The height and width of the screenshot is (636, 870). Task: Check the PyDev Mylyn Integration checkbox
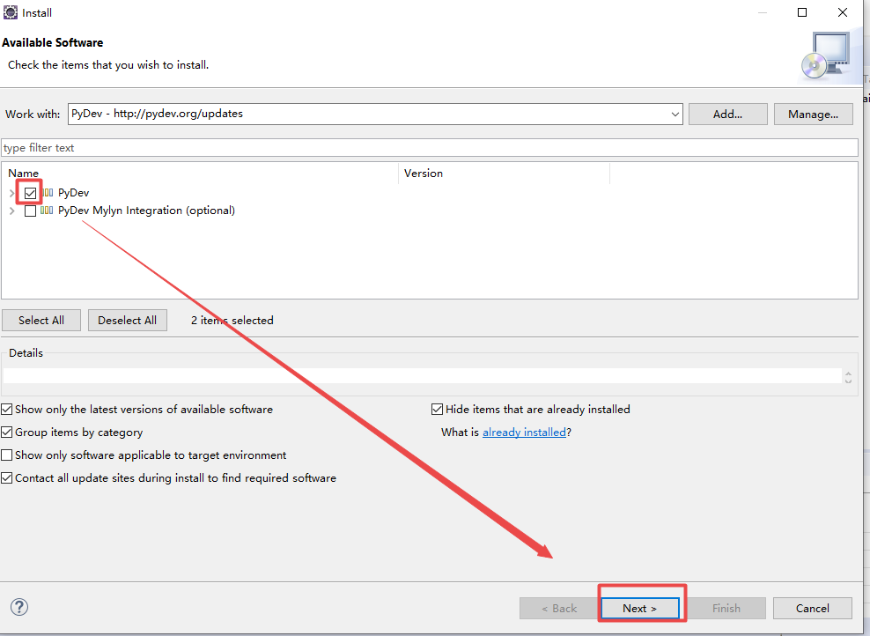31,211
